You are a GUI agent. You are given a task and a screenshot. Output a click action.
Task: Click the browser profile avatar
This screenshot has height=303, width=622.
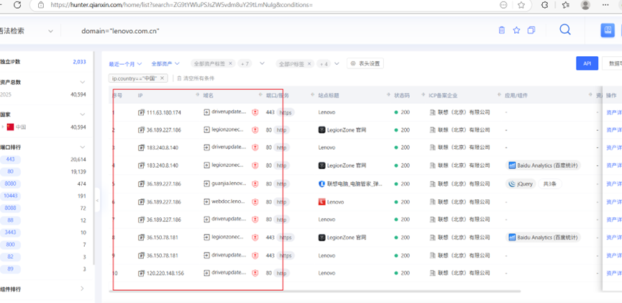tap(585, 5)
